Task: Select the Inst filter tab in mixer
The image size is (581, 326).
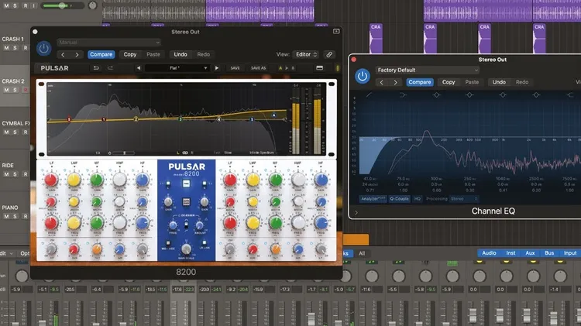Action: pos(511,253)
